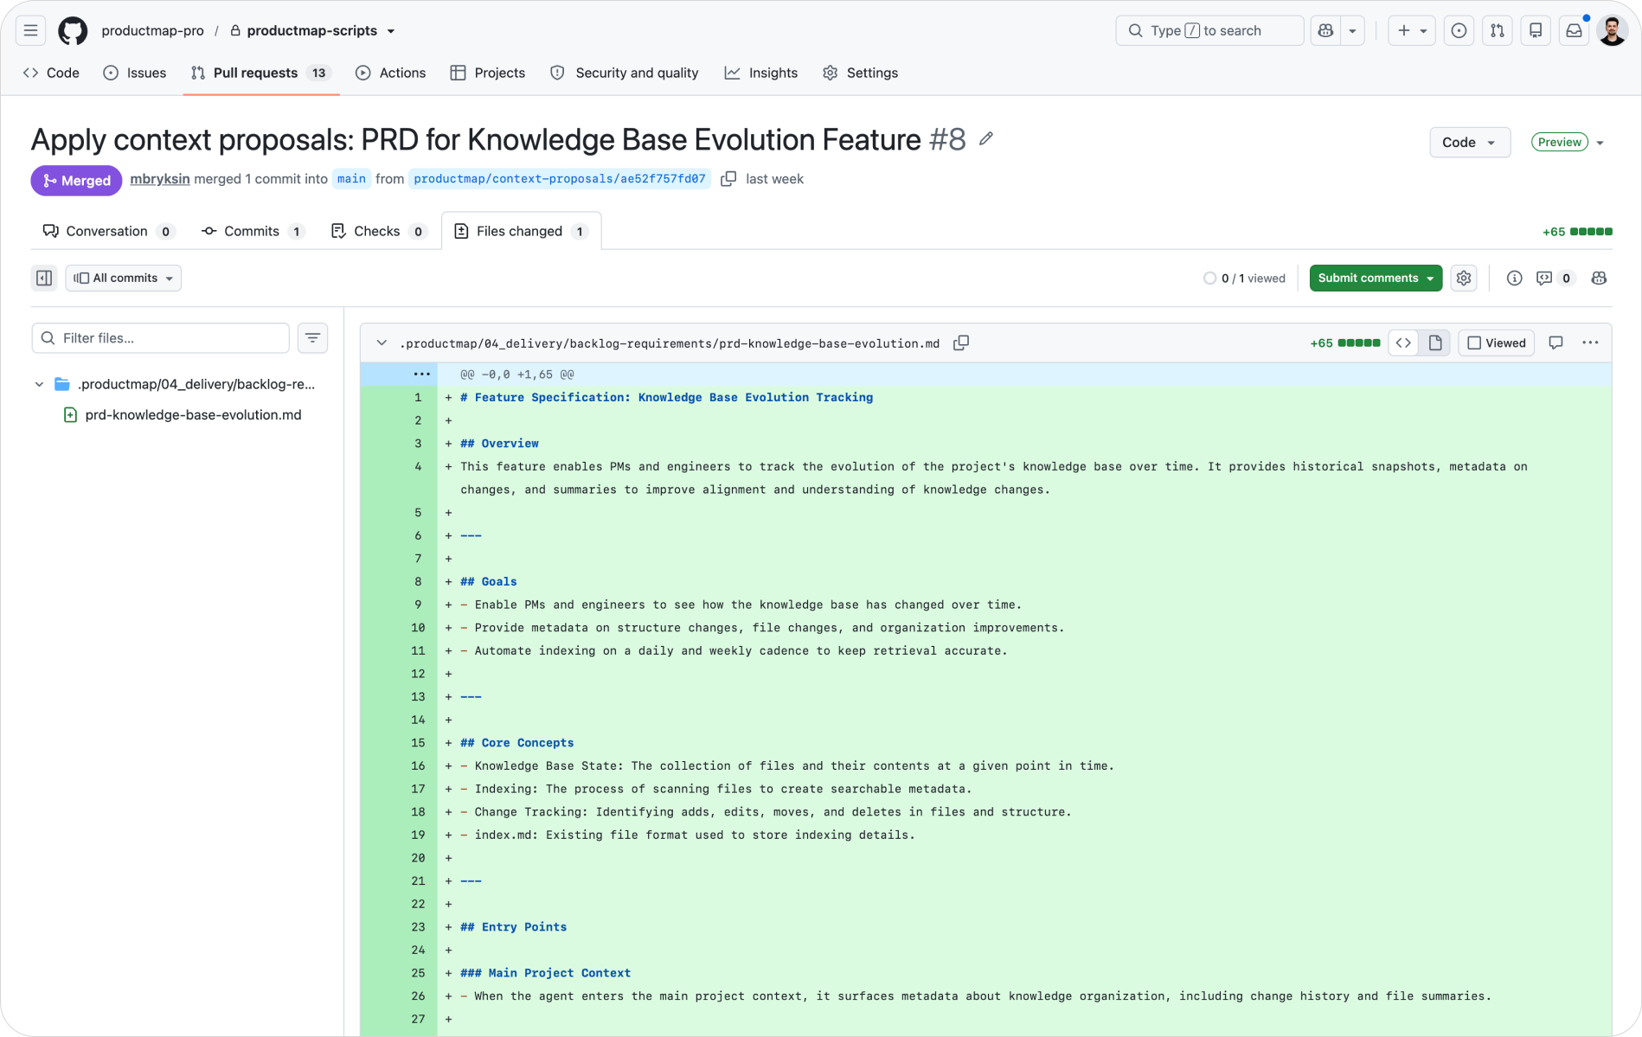Screen dimensions: 1642x1037
Task: Switch to Checks tab
Action: [378, 231]
